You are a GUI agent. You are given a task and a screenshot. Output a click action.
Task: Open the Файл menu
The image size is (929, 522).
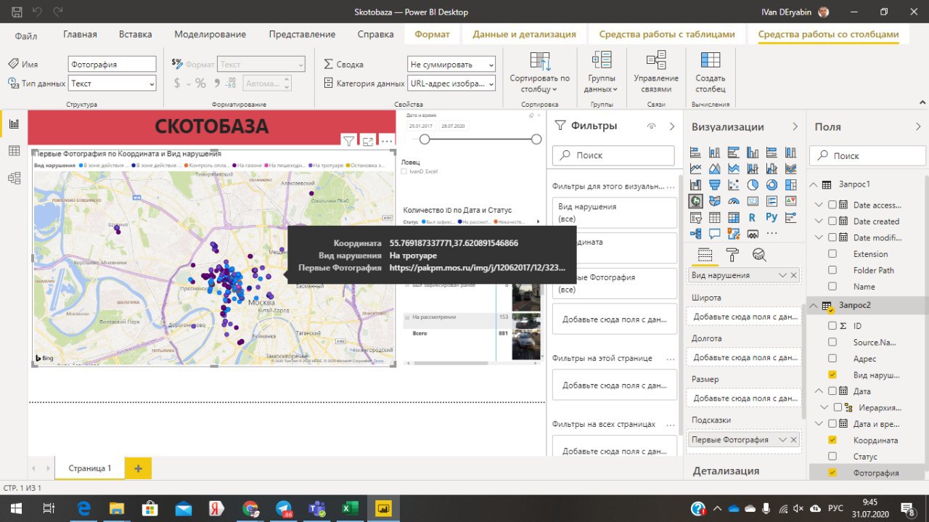click(x=26, y=35)
